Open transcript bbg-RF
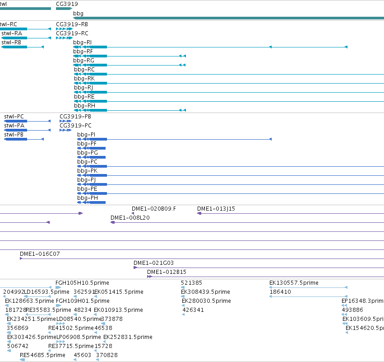This screenshot has height=362, width=384. tap(130, 56)
